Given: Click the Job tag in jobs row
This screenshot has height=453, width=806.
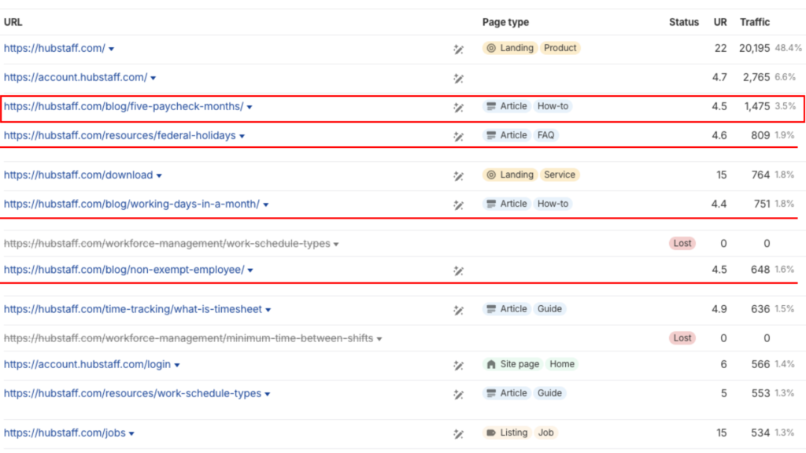Looking at the screenshot, I should tap(546, 433).
